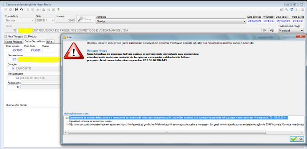Click the Peso Bruto field 63,5920
The width and height of the screenshot is (307, 149).
coord(33,50)
